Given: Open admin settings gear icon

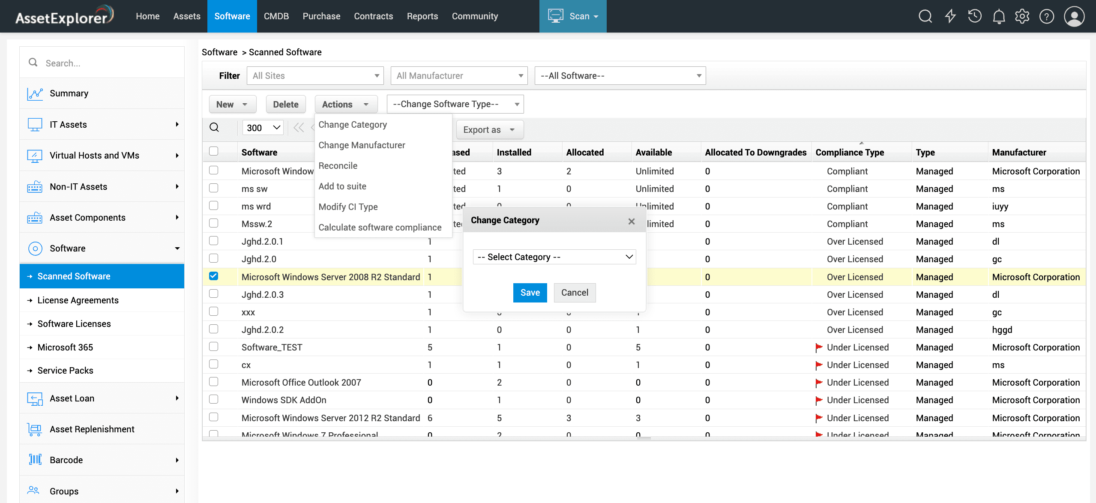Looking at the screenshot, I should [x=1022, y=16].
